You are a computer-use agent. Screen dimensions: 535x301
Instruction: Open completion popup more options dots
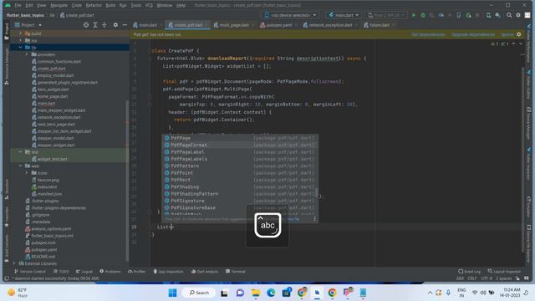point(314,219)
